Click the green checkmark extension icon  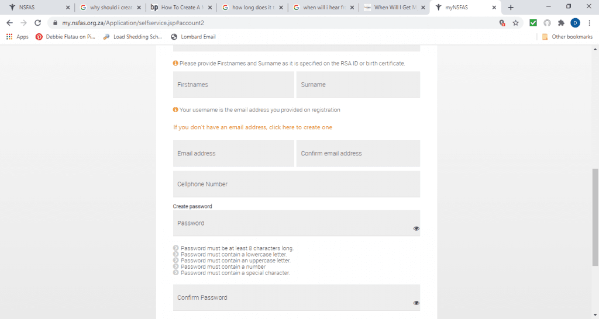533,23
